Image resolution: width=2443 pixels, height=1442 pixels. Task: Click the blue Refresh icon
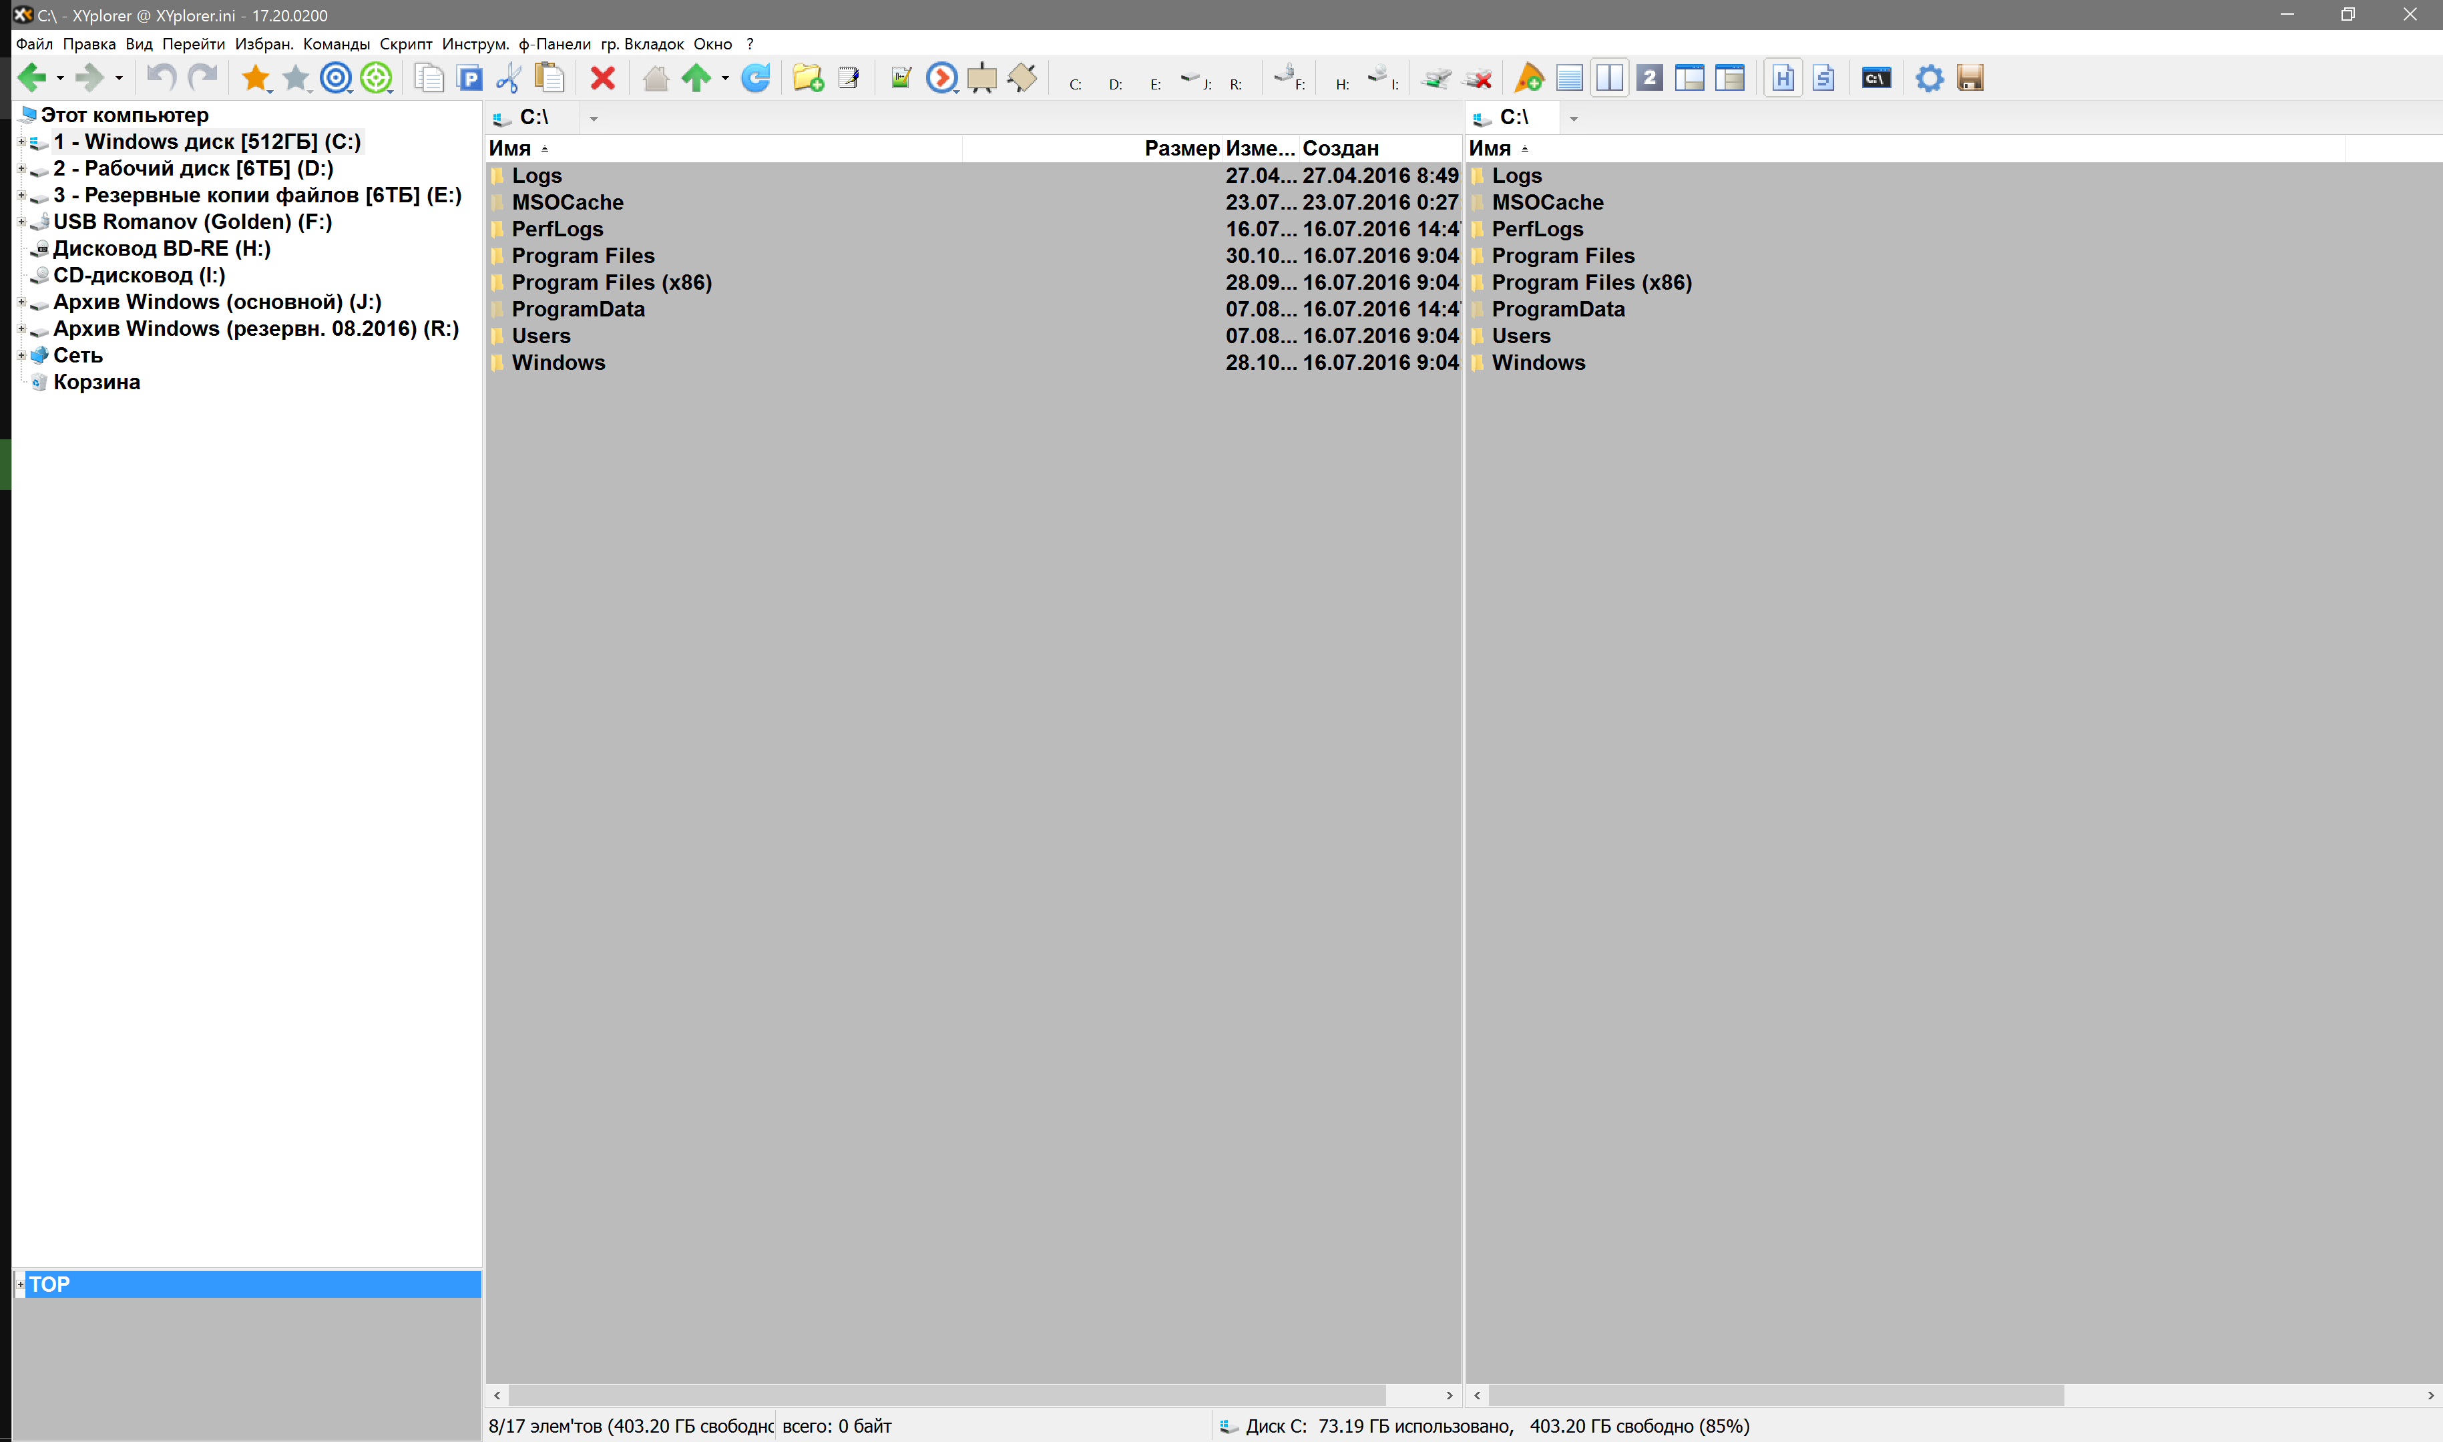(x=755, y=77)
